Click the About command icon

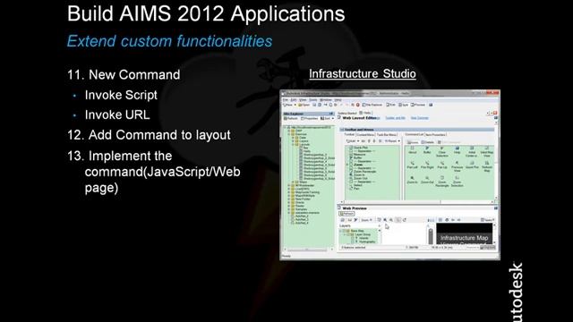[413, 150]
